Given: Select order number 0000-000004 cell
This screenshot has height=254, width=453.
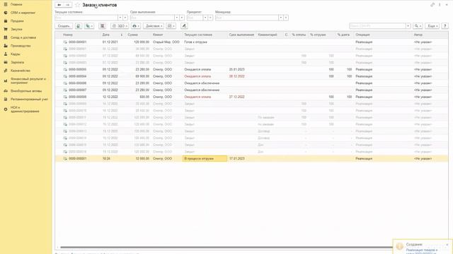Looking at the screenshot, I should [77, 76].
